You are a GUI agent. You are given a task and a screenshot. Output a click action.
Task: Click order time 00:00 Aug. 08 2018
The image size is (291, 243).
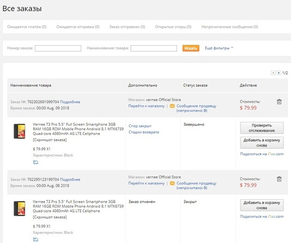coord(53,186)
